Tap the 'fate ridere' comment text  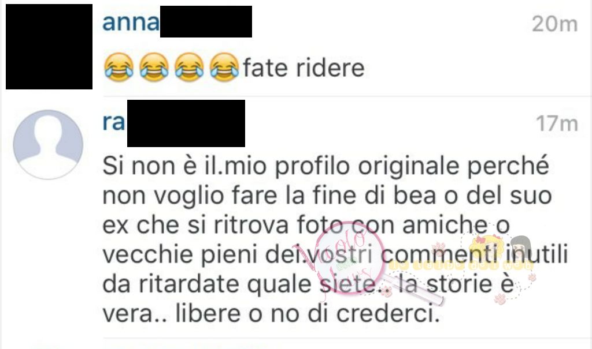pyautogui.click(x=304, y=68)
